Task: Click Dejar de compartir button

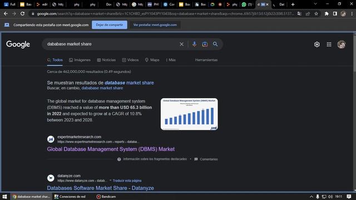Action: pyautogui.click(x=110, y=25)
